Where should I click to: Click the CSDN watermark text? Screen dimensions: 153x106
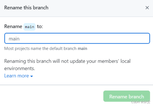pyautogui.click(x=134, y=102)
